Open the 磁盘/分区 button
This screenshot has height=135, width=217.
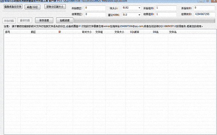tap(33, 7)
